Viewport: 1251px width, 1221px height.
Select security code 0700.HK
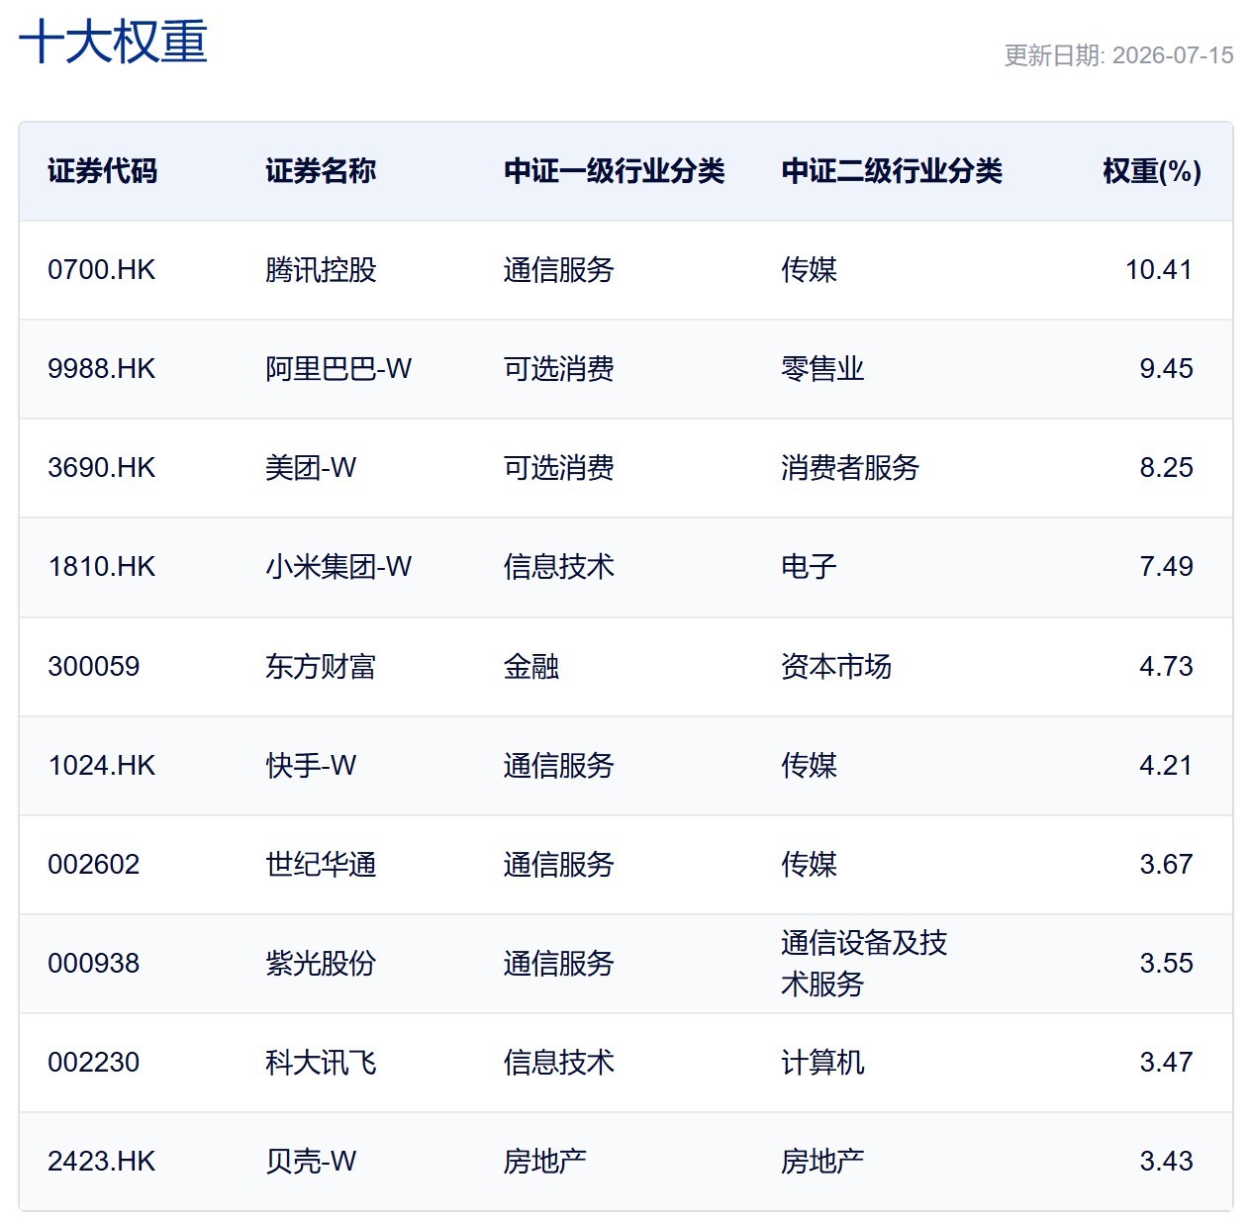pos(102,270)
